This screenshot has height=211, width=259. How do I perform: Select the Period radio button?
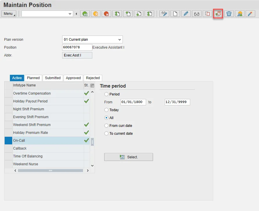(x=106, y=94)
